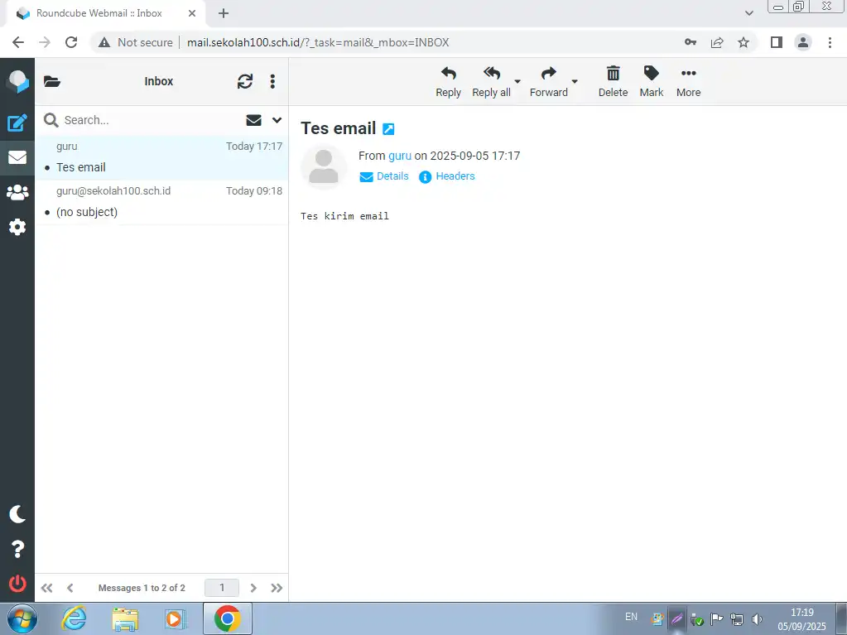This screenshot has width=847, height=635.
Task: Toggle dark mode with moon icon
Action: [17, 514]
